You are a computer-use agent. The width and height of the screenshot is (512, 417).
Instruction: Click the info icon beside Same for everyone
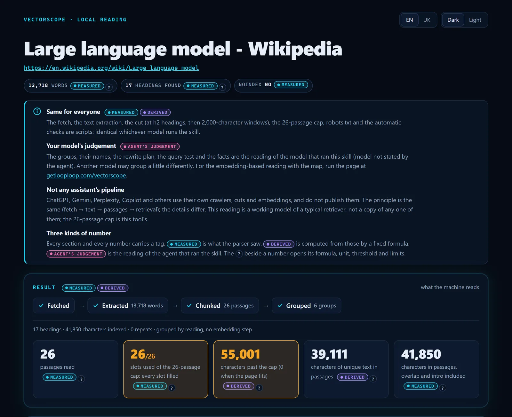tap(37, 111)
